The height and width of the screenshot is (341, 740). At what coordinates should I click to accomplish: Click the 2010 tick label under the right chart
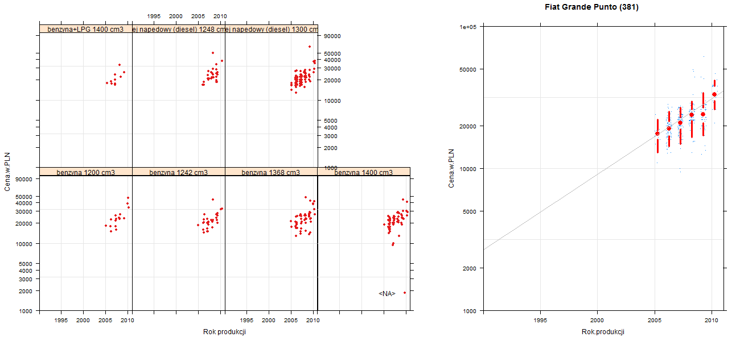(x=711, y=321)
